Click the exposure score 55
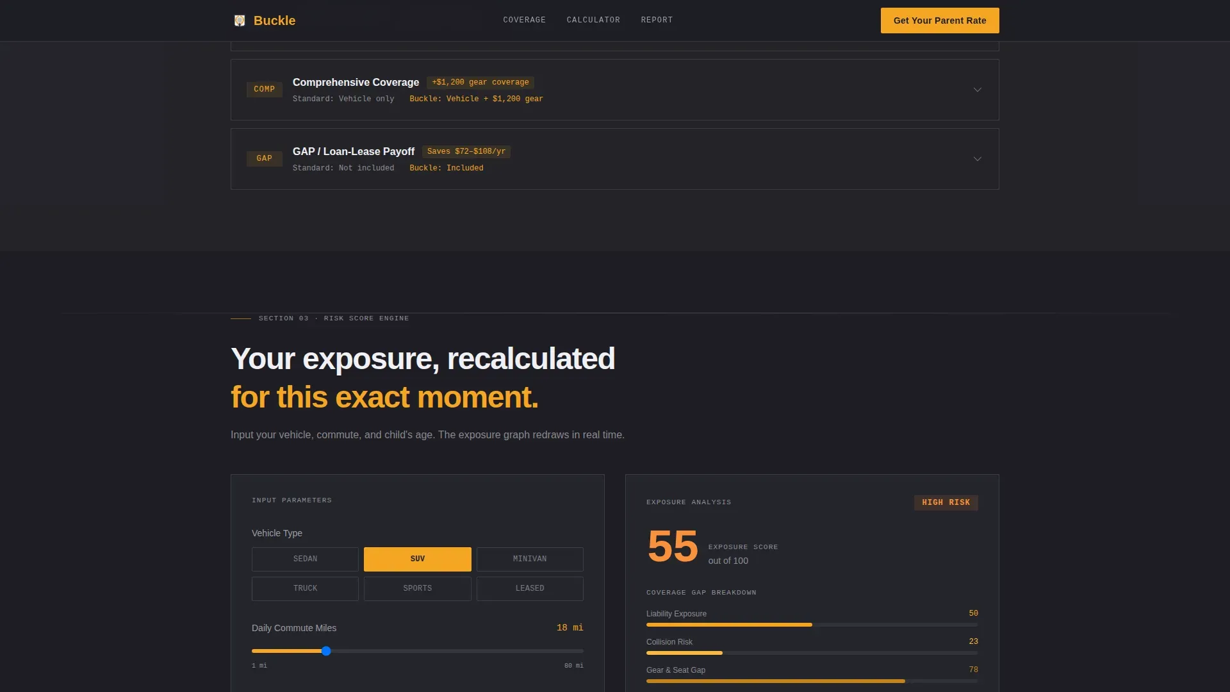Screen dimensions: 1230x692 (673, 547)
